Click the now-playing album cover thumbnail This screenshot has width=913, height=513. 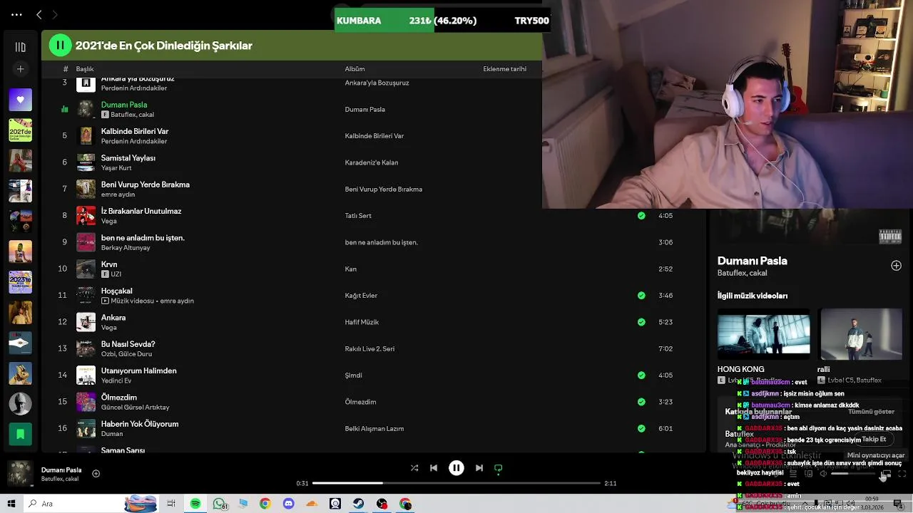20,474
